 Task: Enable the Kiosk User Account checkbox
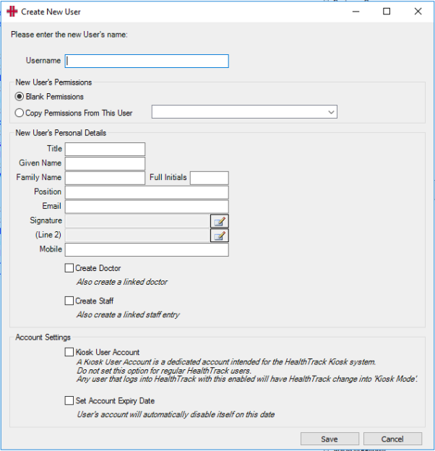pos(69,352)
